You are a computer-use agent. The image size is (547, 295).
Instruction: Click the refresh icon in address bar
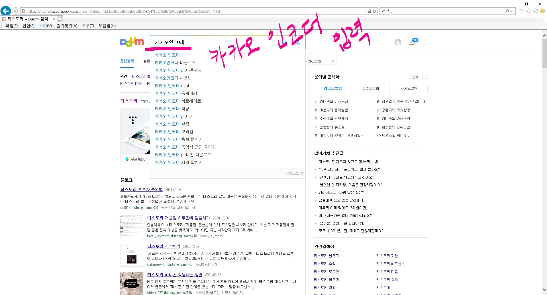pos(374,11)
